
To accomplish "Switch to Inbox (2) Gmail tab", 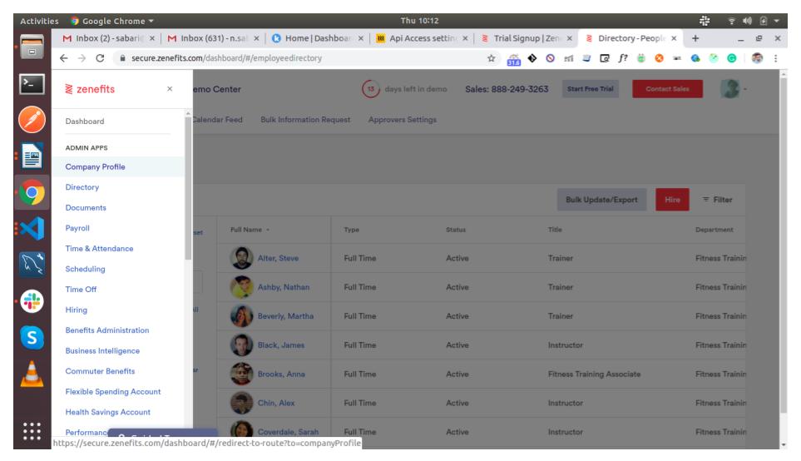I will coord(107,38).
